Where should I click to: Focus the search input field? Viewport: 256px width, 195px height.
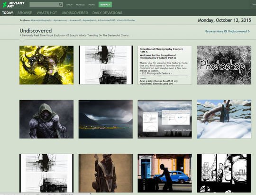pyautogui.click(x=44, y=5)
